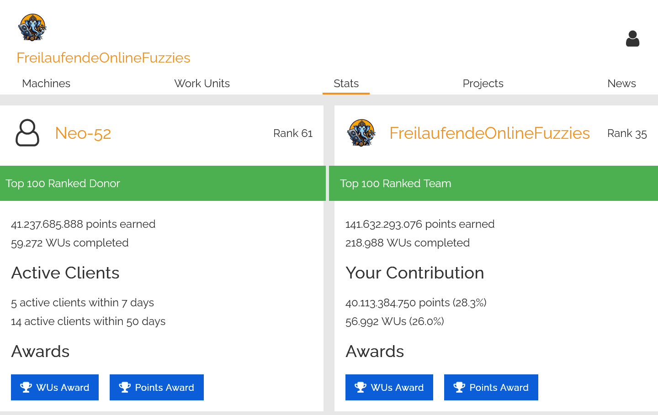Click the Top 100 Ranked Team banner
This screenshot has width=658, height=415.
pos(493,183)
